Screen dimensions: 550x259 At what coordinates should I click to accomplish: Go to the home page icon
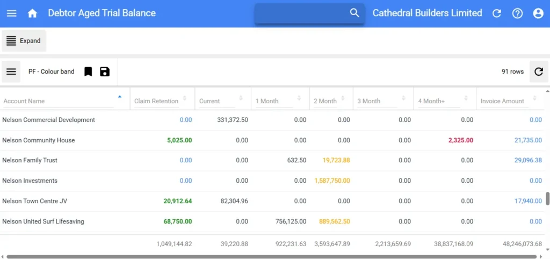coord(32,13)
